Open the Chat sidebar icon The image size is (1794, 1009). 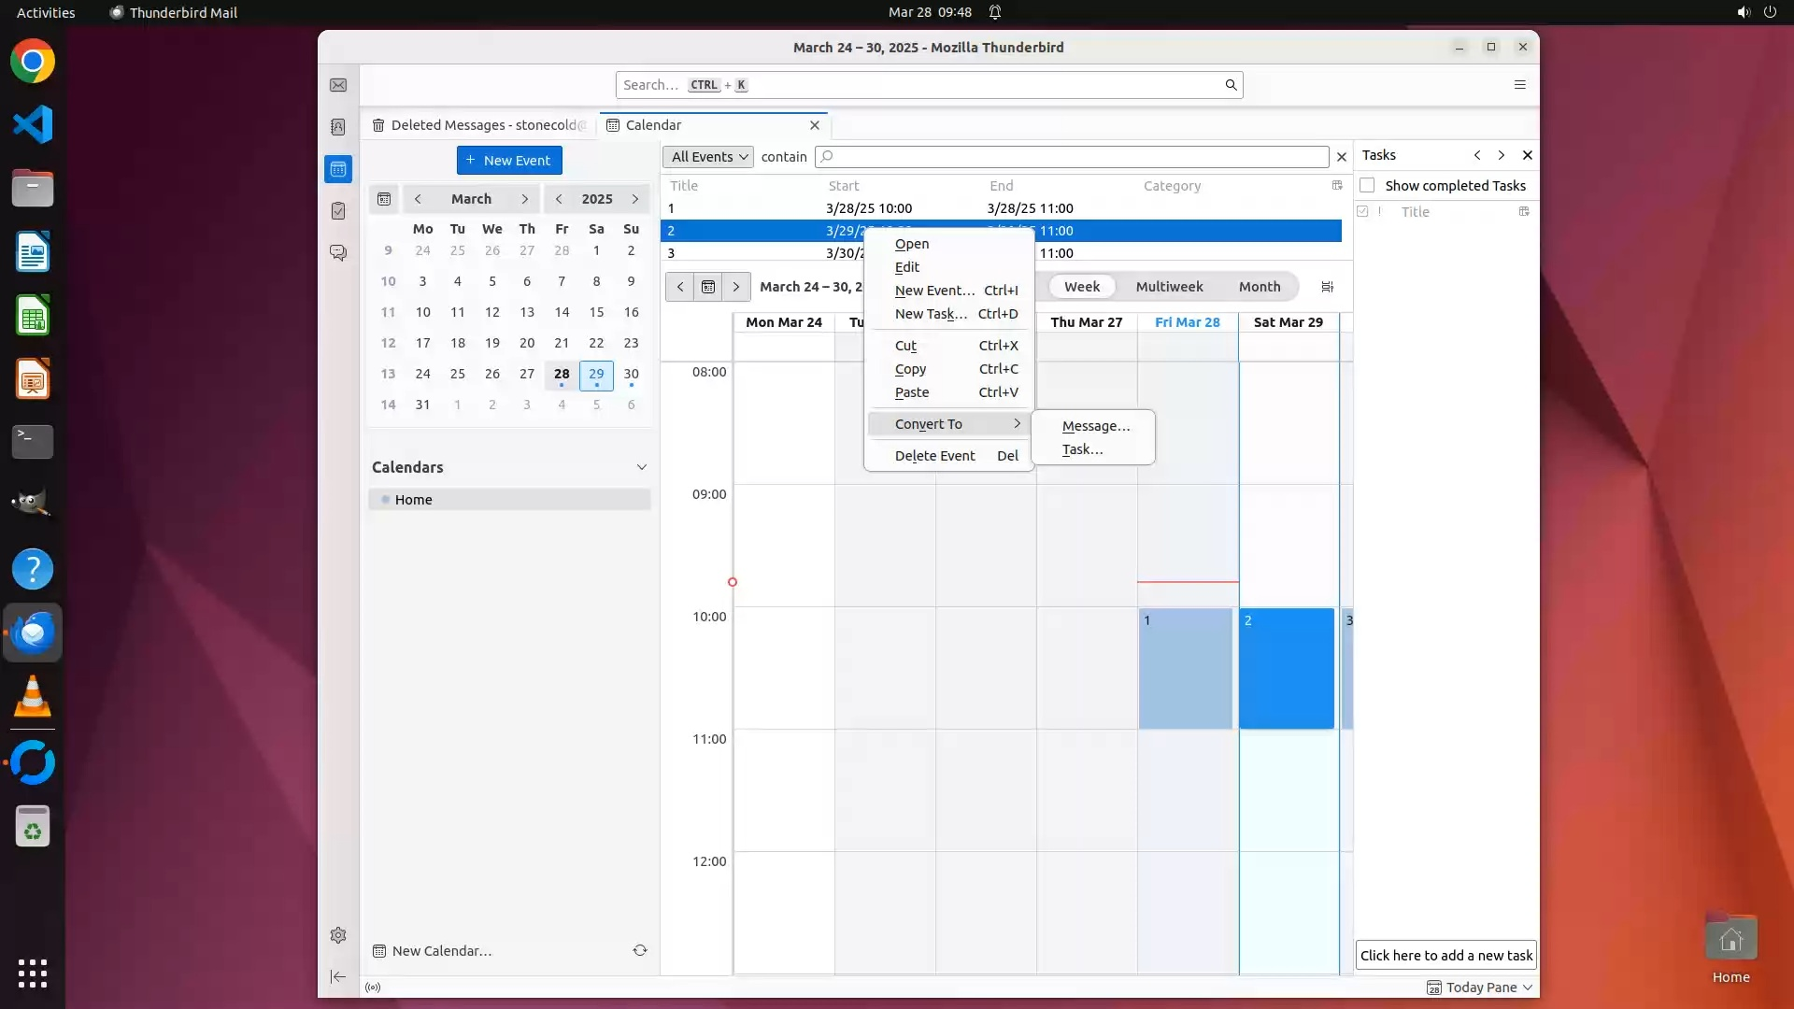[338, 253]
